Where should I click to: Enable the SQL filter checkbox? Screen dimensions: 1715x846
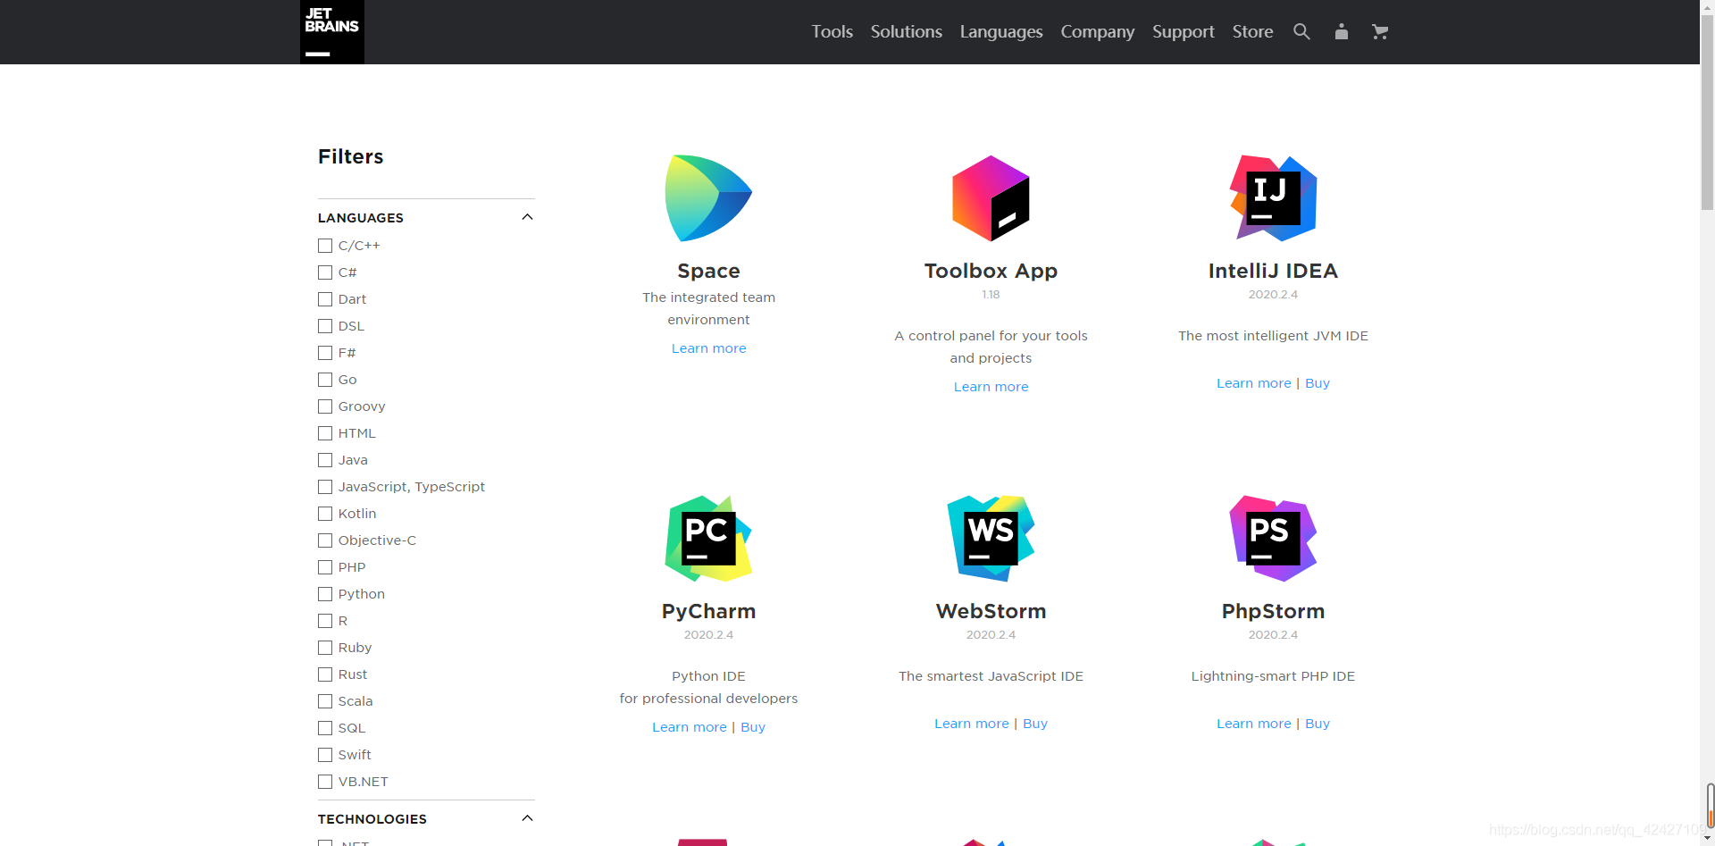325,728
